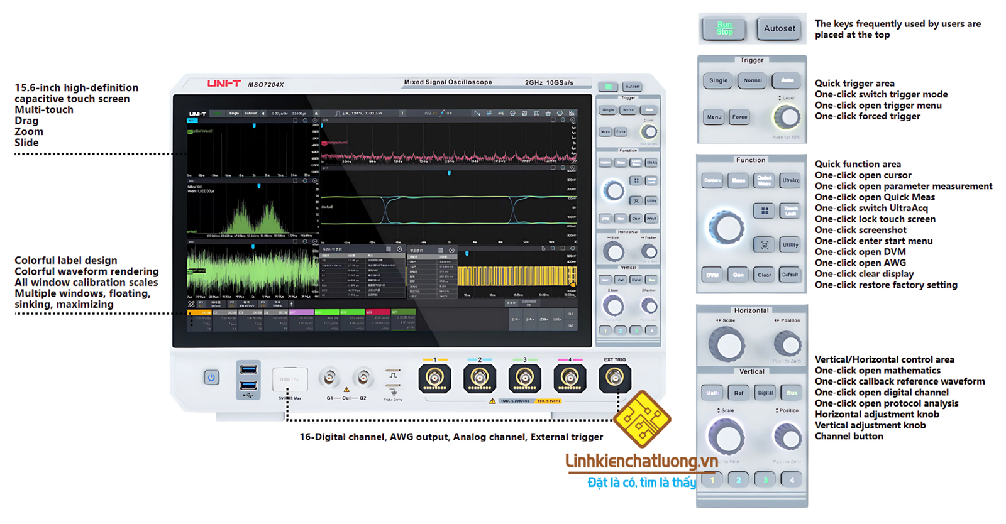Click the text "One-click lock touch screen"

875,219
